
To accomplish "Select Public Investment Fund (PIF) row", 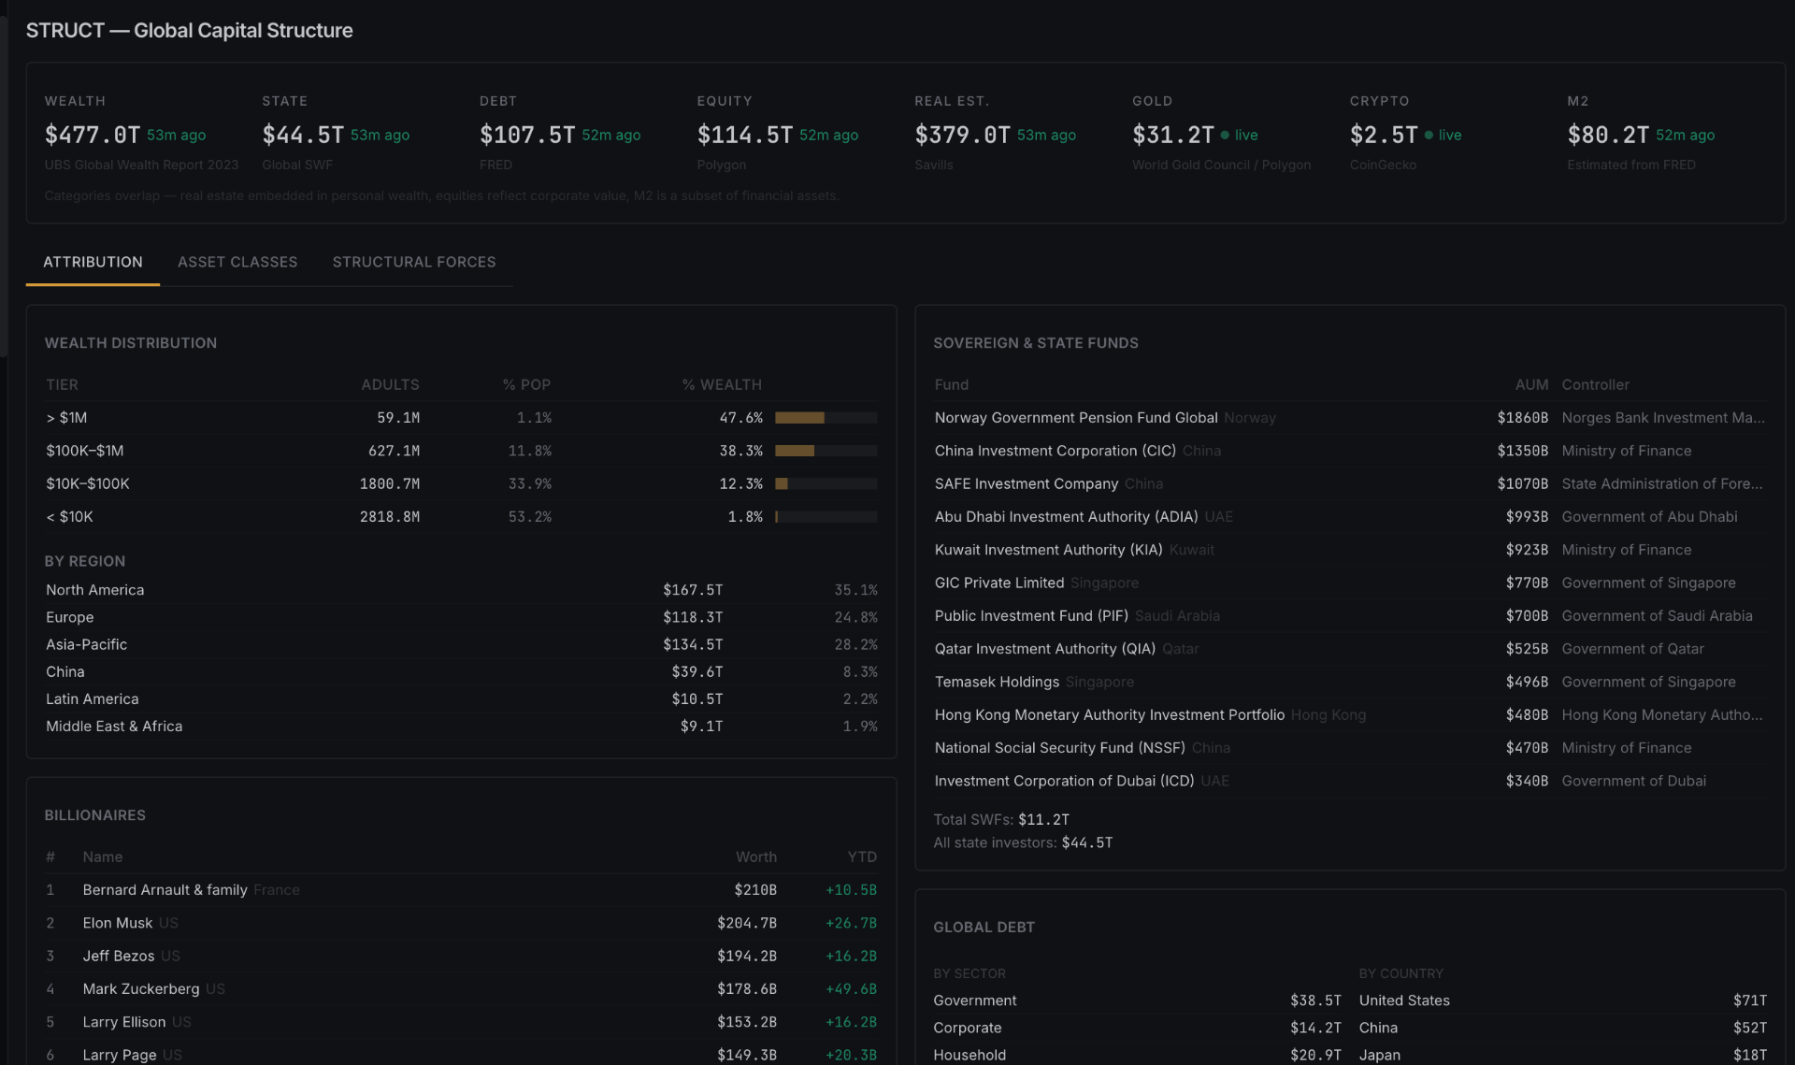I will (x=1350, y=615).
